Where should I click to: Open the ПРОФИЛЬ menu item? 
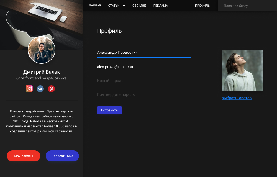pos(202,6)
